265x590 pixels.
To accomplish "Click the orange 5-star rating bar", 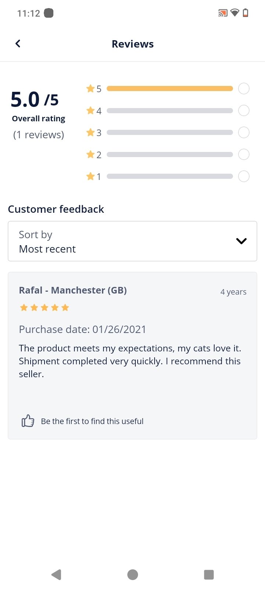I will coord(170,88).
